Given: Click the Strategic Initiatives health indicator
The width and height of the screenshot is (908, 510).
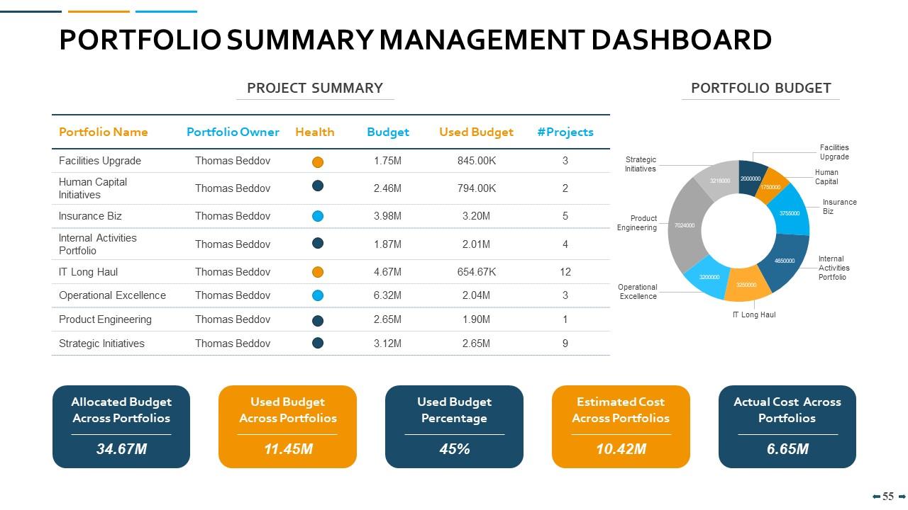Looking at the screenshot, I should click(x=316, y=343).
